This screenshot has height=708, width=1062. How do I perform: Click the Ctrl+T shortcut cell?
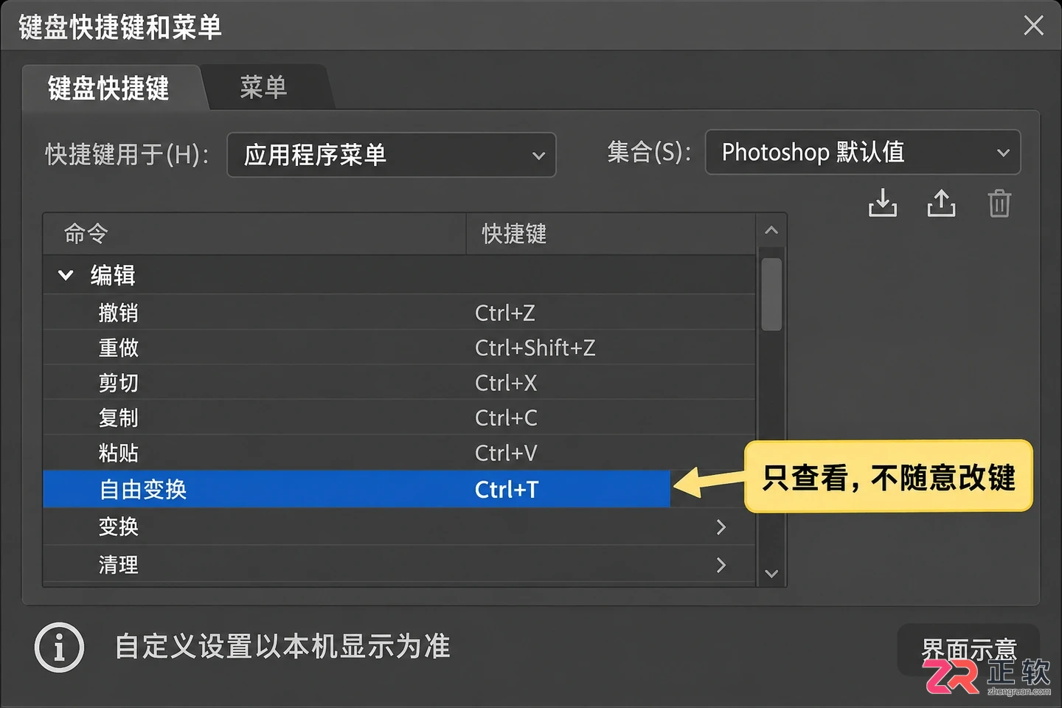pyautogui.click(x=507, y=489)
